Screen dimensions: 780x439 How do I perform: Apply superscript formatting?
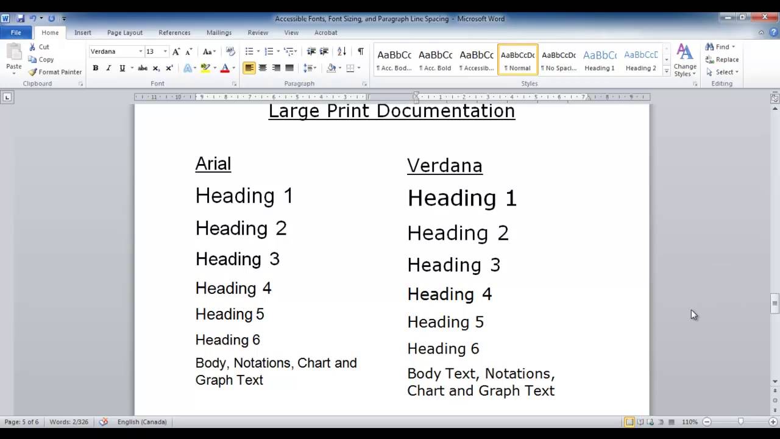pyautogui.click(x=169, y=68)
